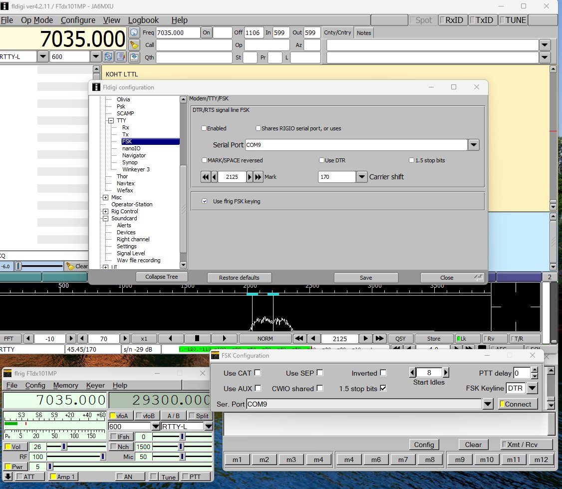562x489 pixels.
Task: Waterfall play forward triangle button
Action: [225, 338]
